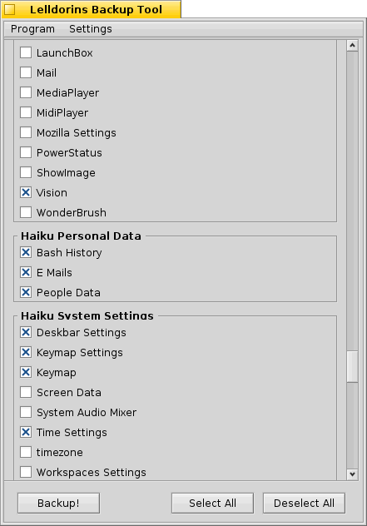Open the Program menu
This screenshot has width=367, height=526.
tap(32, 29)
